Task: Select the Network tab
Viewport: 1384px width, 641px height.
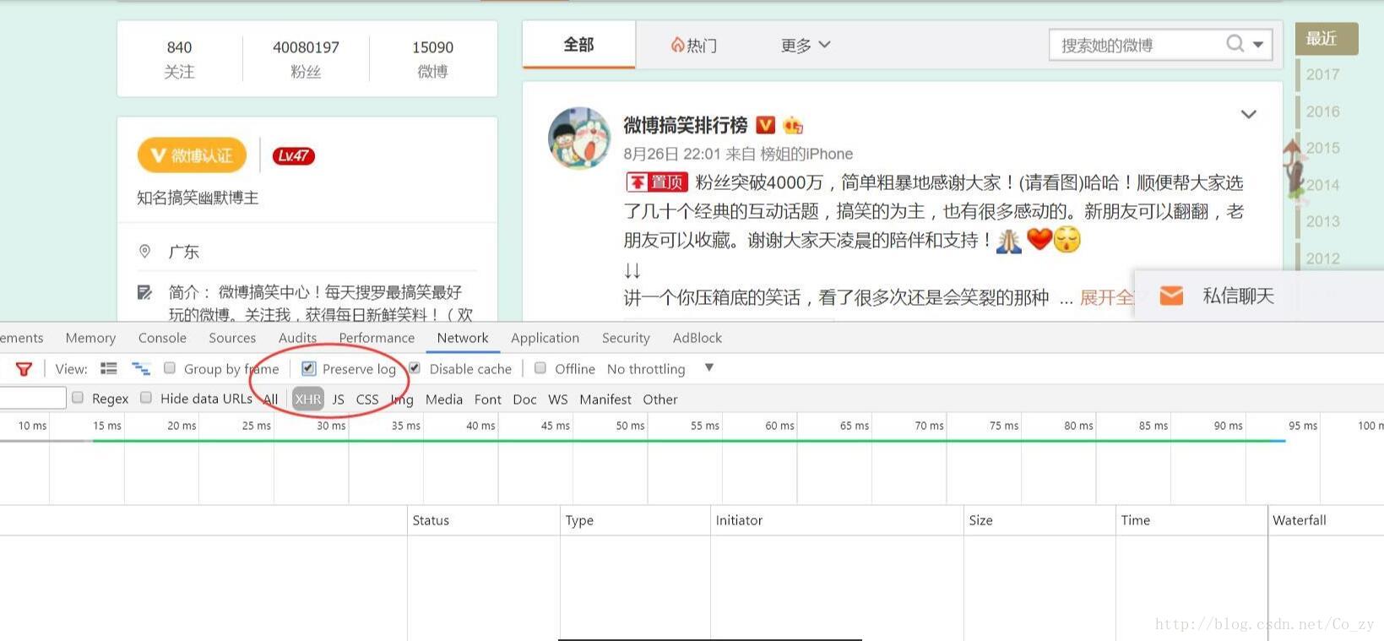Action: pyautogui.click(x=463, y=338)
